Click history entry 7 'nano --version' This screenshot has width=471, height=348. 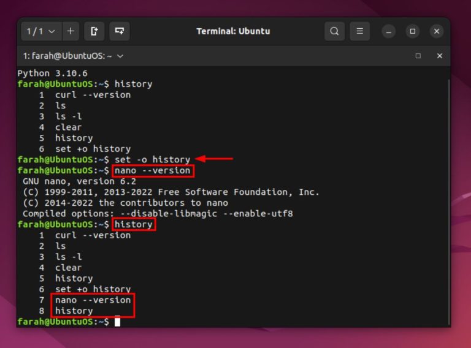(x=93, y=300)
